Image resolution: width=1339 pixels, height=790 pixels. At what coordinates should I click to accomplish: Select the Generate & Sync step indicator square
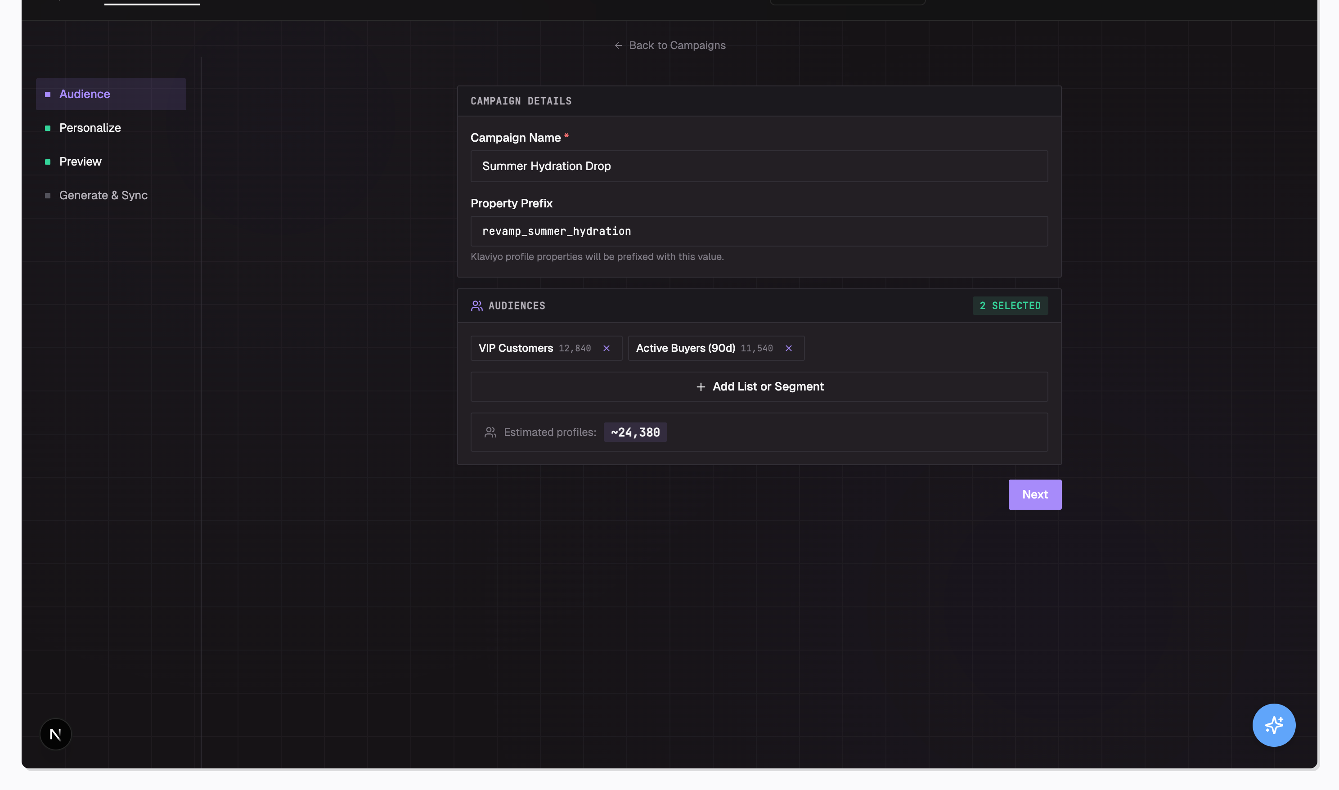point(47,195)
